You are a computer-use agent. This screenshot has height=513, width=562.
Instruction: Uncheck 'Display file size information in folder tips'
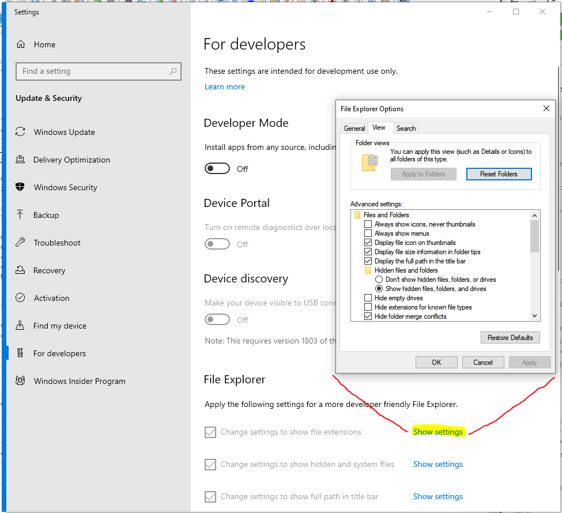click(x=368, y=252)
